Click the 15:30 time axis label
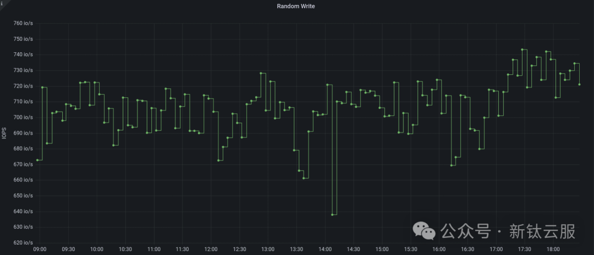The image size is (594, 255). [x=411, y=250]
